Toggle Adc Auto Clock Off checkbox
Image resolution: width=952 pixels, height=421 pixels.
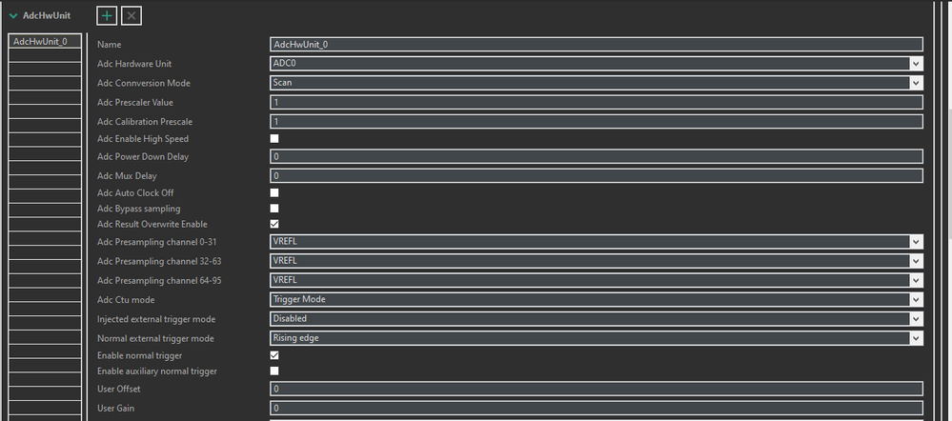[274, 192]
